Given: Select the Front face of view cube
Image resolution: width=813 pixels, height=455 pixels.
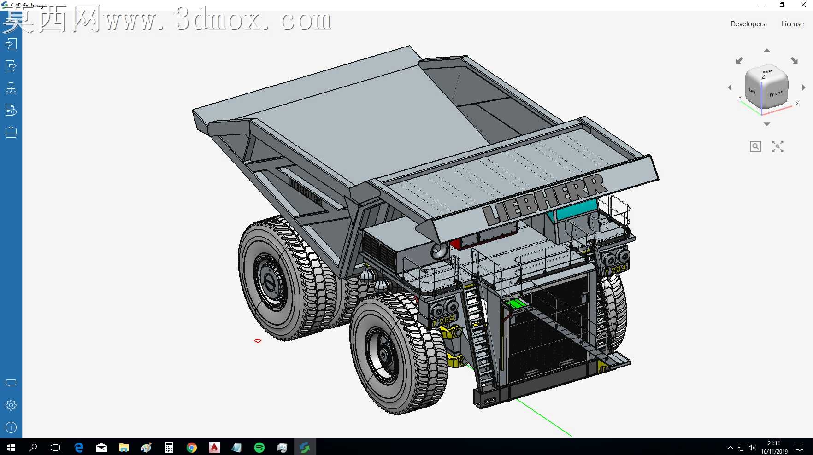Looking at the screenshot, I should coord(776,93).
